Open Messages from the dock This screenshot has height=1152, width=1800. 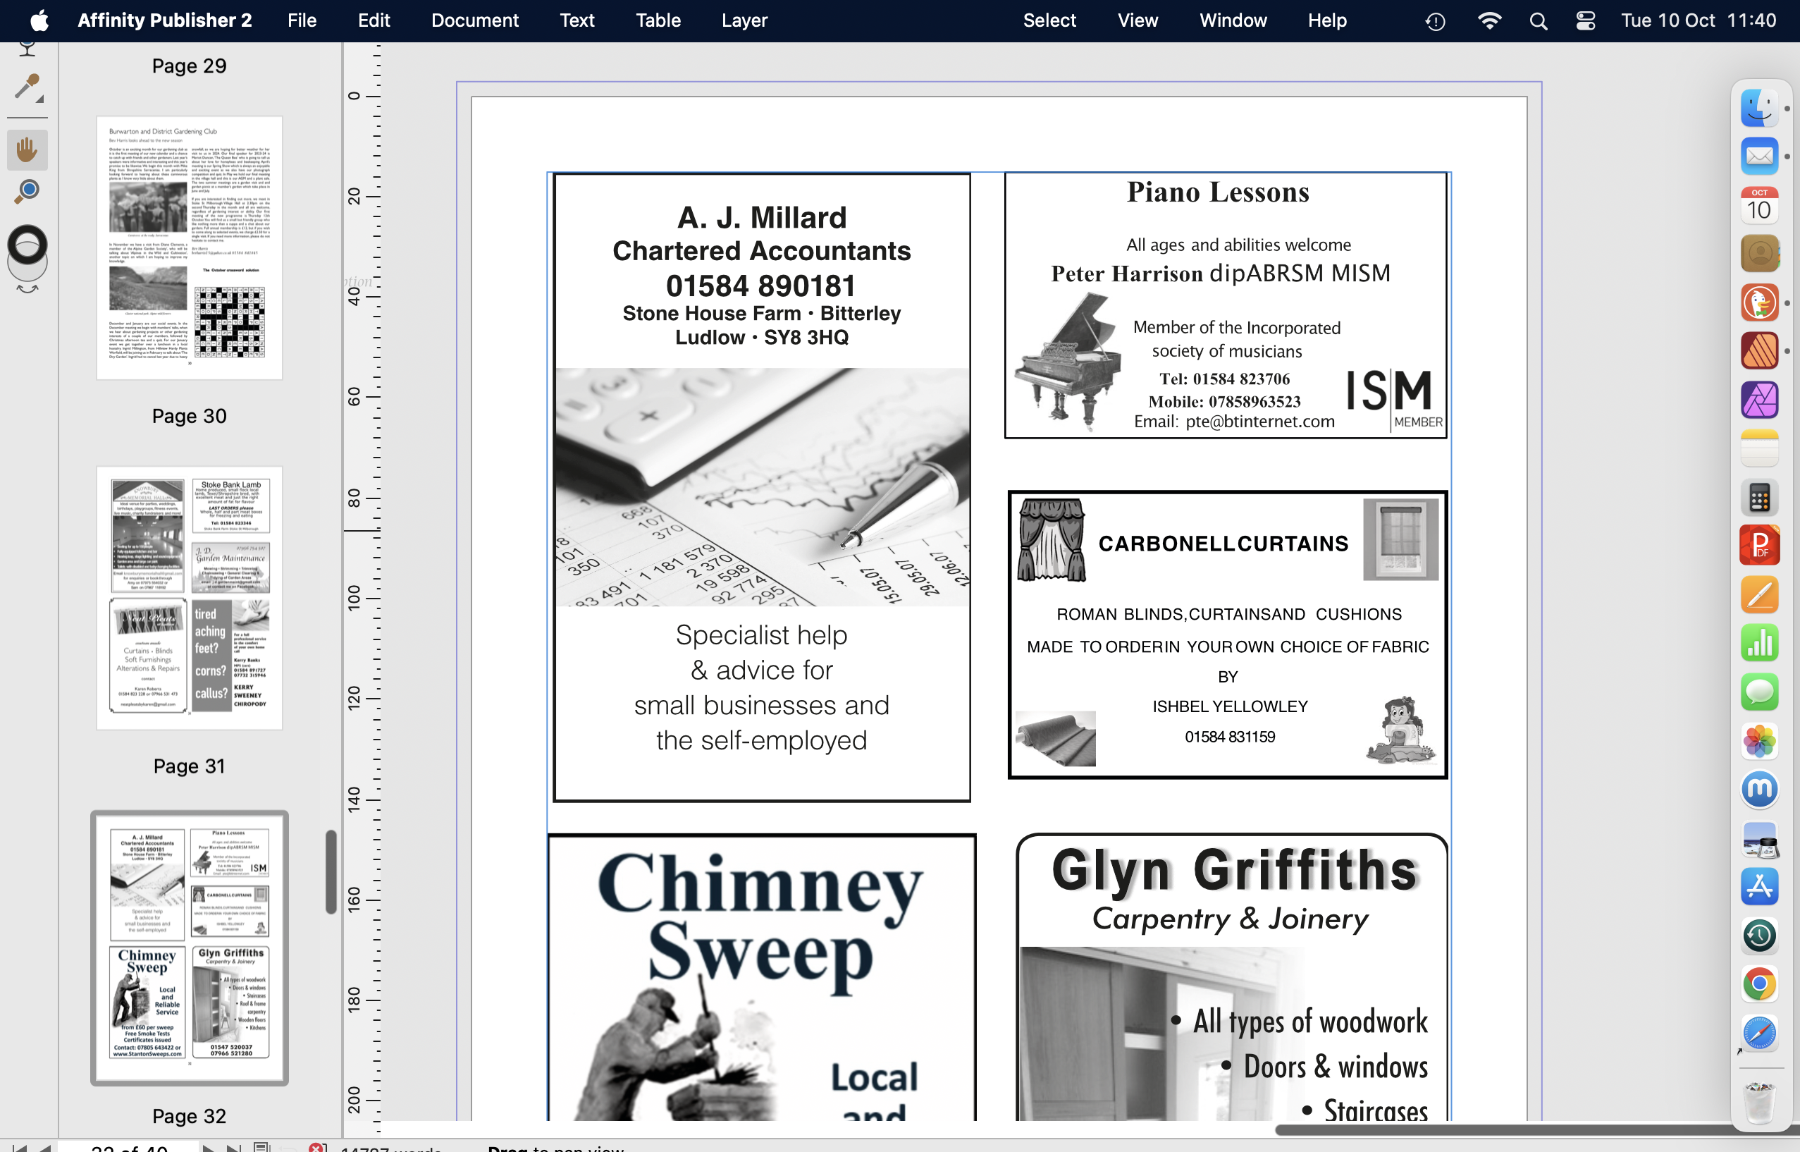click(1759, 692)
